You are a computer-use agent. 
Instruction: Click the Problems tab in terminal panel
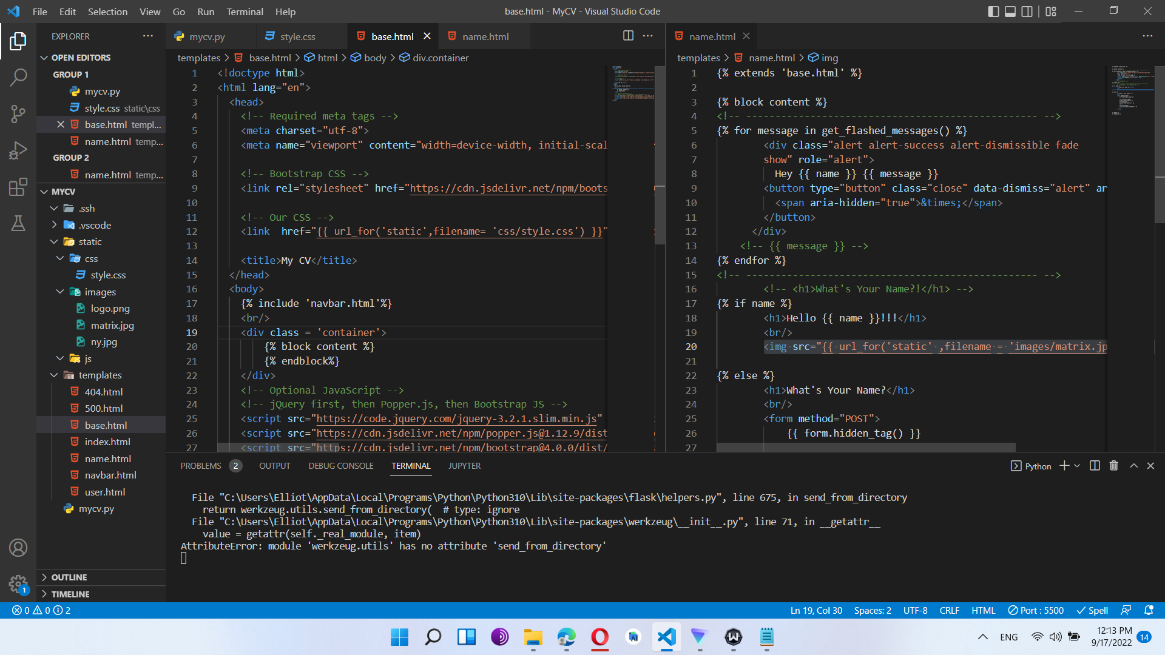coord(200,465)
